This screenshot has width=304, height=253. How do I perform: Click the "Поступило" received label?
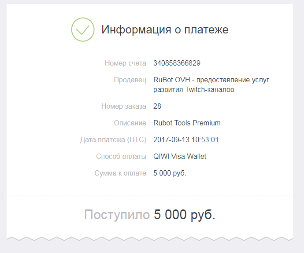click(117, 215)
